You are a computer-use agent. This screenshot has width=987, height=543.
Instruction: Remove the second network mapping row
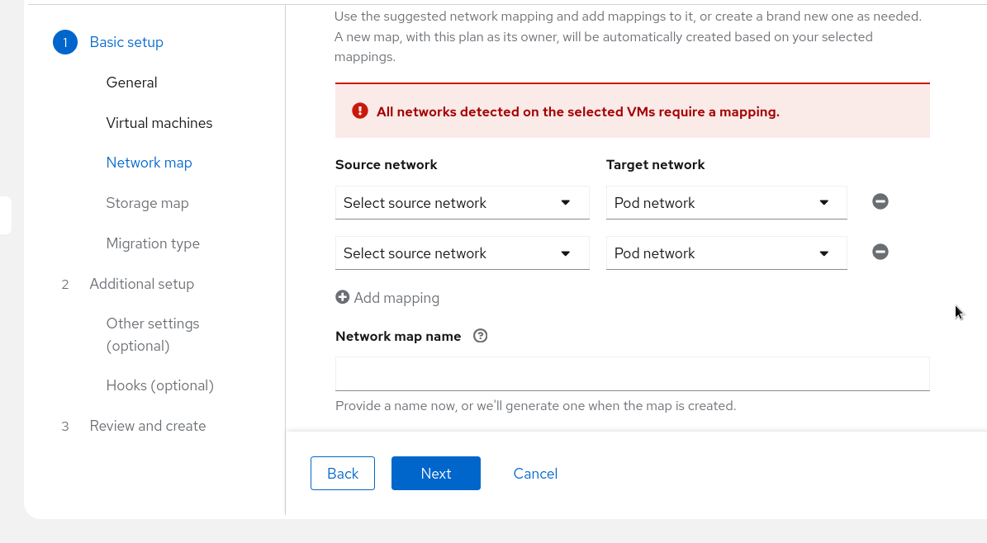pyautogui.click(x=880, y=252)
